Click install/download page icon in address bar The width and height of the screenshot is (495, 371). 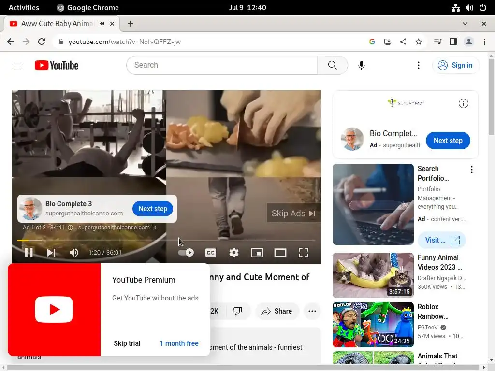[387, 42]
